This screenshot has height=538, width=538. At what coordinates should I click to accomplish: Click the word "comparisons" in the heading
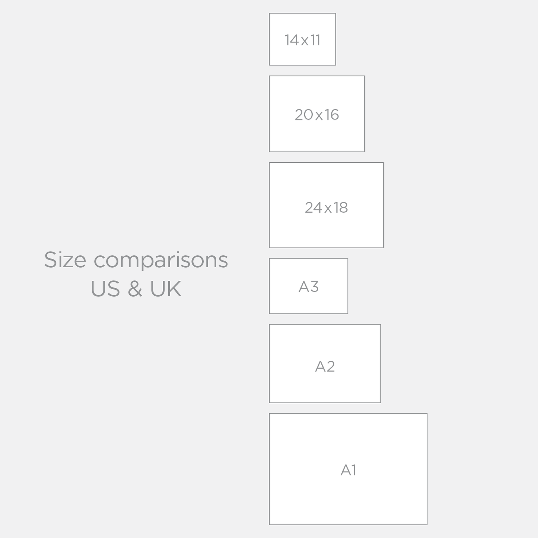pyautogui.click(x=160, y=261)
